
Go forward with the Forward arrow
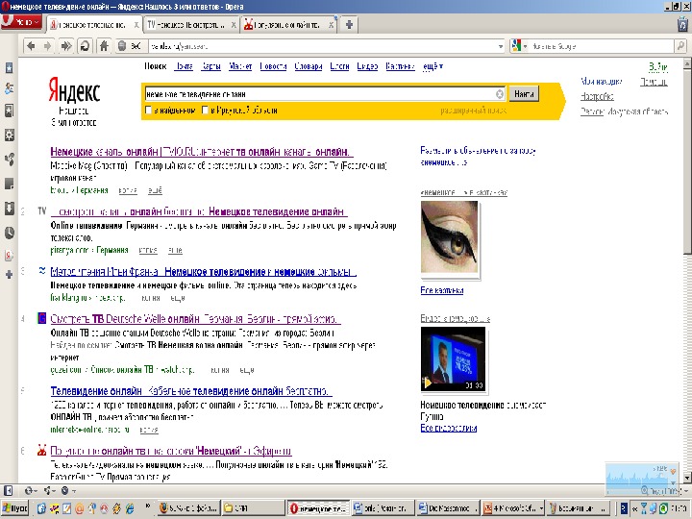[48, 46]
